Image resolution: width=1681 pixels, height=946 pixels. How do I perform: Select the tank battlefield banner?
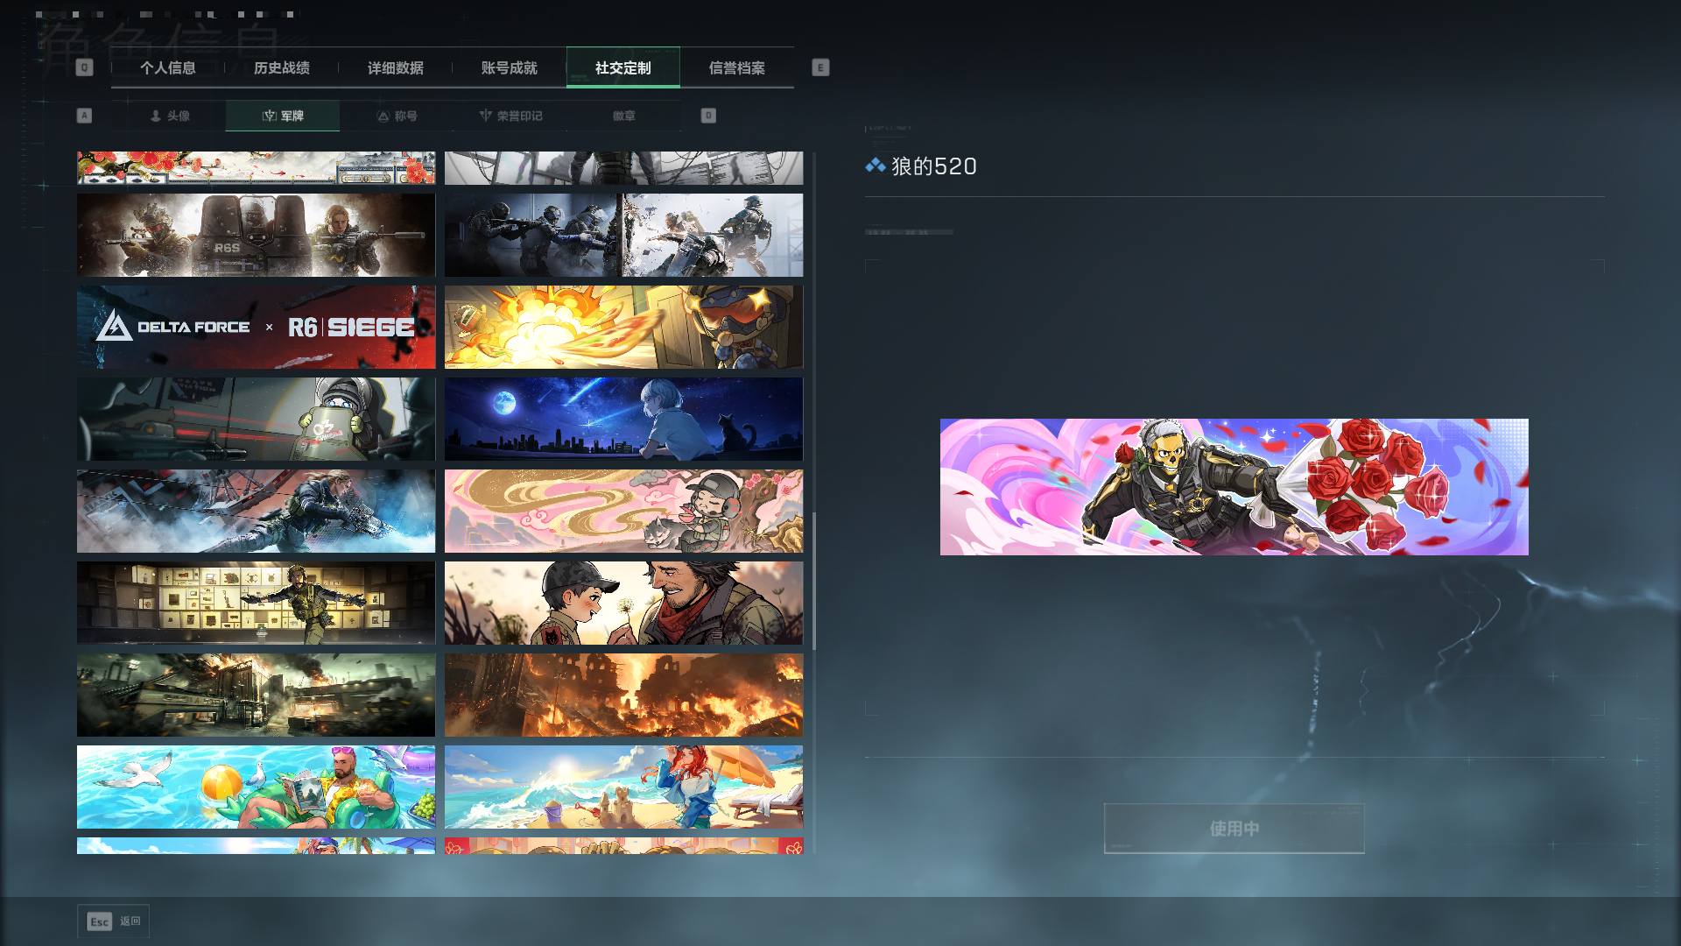click(x=256, y=695)
